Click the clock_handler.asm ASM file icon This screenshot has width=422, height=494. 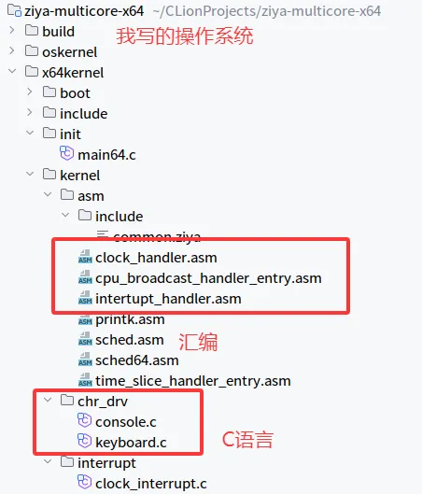click(x=85, y=257)
